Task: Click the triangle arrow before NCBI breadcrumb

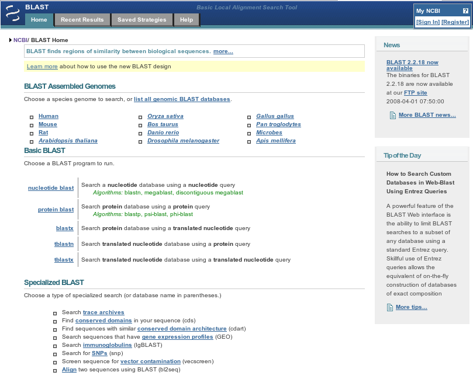Action: coord(11,40)
